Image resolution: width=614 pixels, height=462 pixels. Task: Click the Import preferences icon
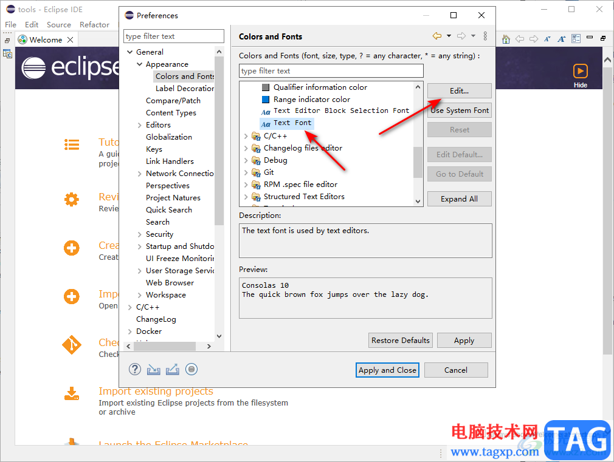(x=153, y=369)
